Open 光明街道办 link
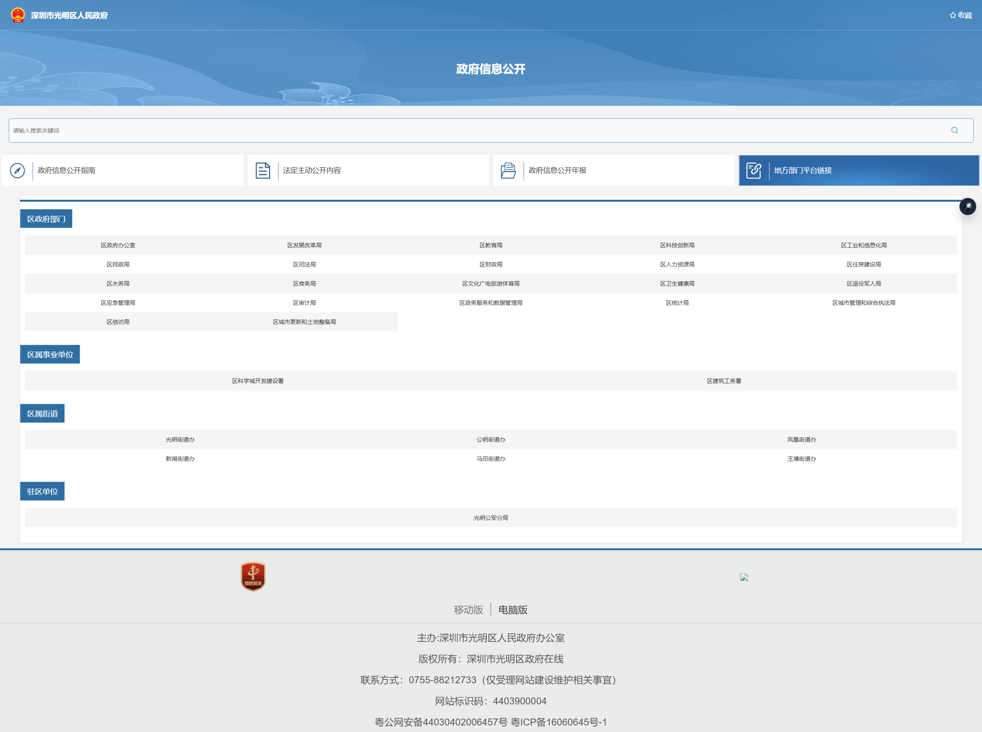The height and width of the screenshot is (732, 982). 180,439
